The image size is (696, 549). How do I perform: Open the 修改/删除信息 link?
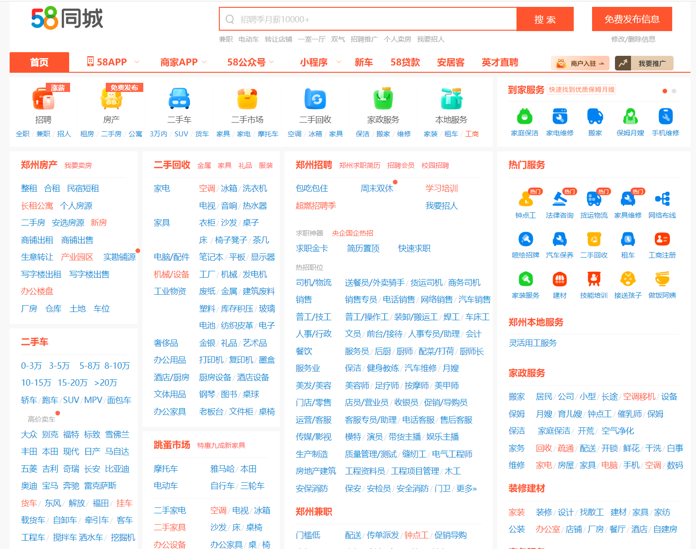[633, 39]
